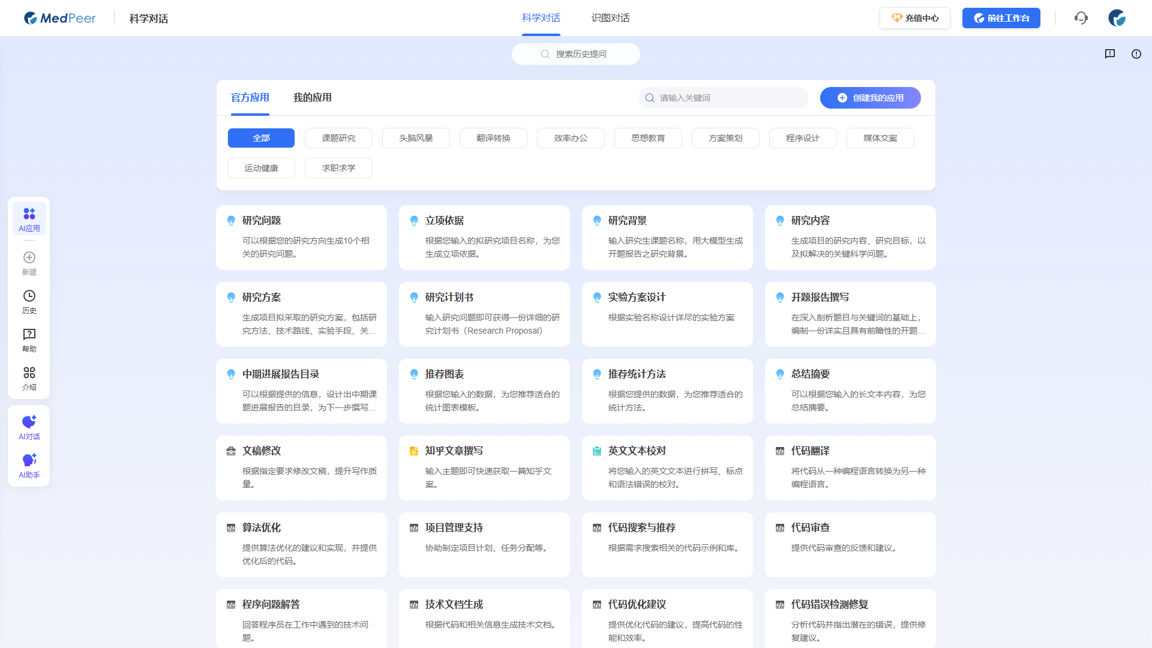
Task: Select the 课题研究 category filter
Action: [x=338, y=138]
